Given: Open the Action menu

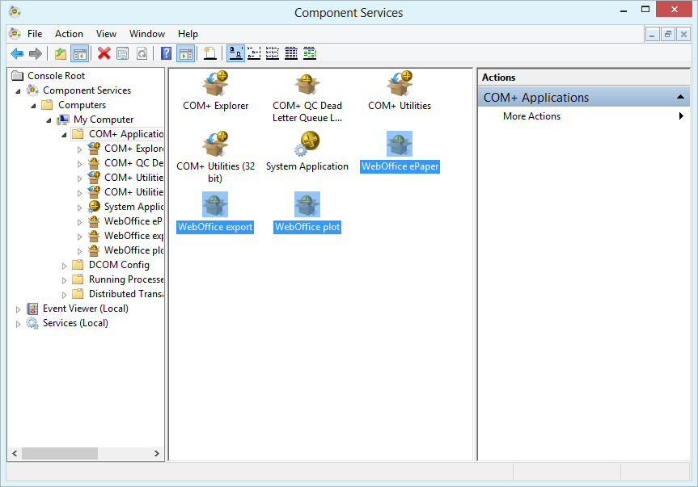Looking at the screenshot, I should tap(69, 34).
